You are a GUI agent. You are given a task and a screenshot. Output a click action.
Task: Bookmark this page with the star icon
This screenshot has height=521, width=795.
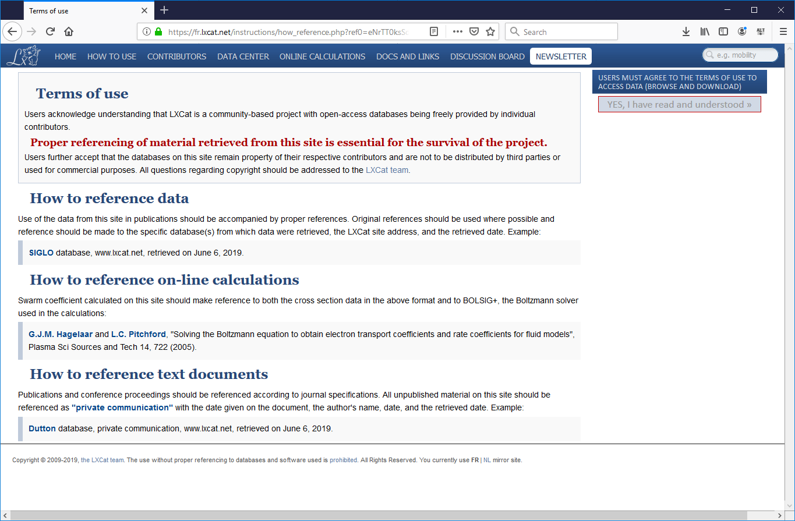point(490,31)
